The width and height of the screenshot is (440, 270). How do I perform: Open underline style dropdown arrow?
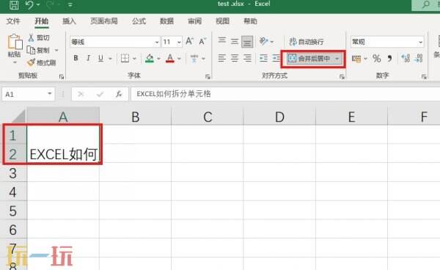[x=110, y=59]
